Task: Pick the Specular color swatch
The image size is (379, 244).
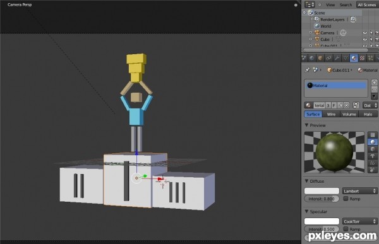Action: (322, 221)
